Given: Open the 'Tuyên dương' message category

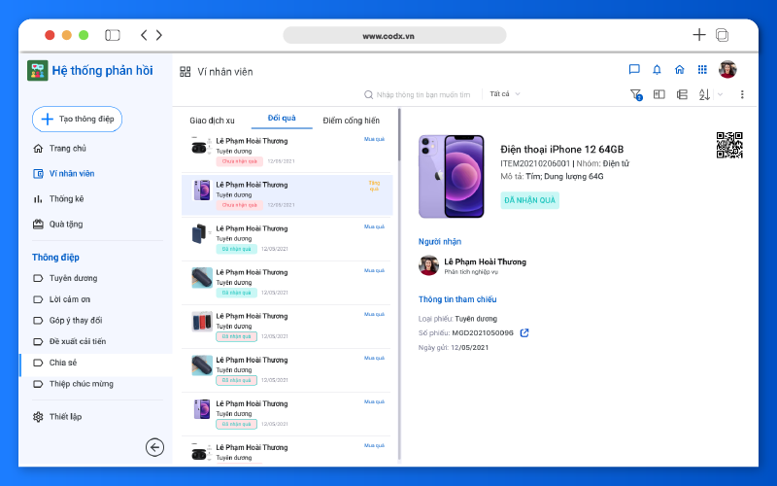Looking at the screenshot, I should point(73,278).
